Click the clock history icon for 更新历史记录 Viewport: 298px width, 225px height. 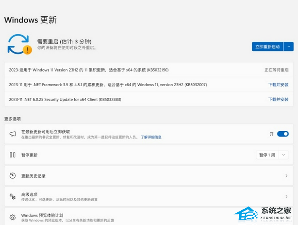[x=13, y=176]
